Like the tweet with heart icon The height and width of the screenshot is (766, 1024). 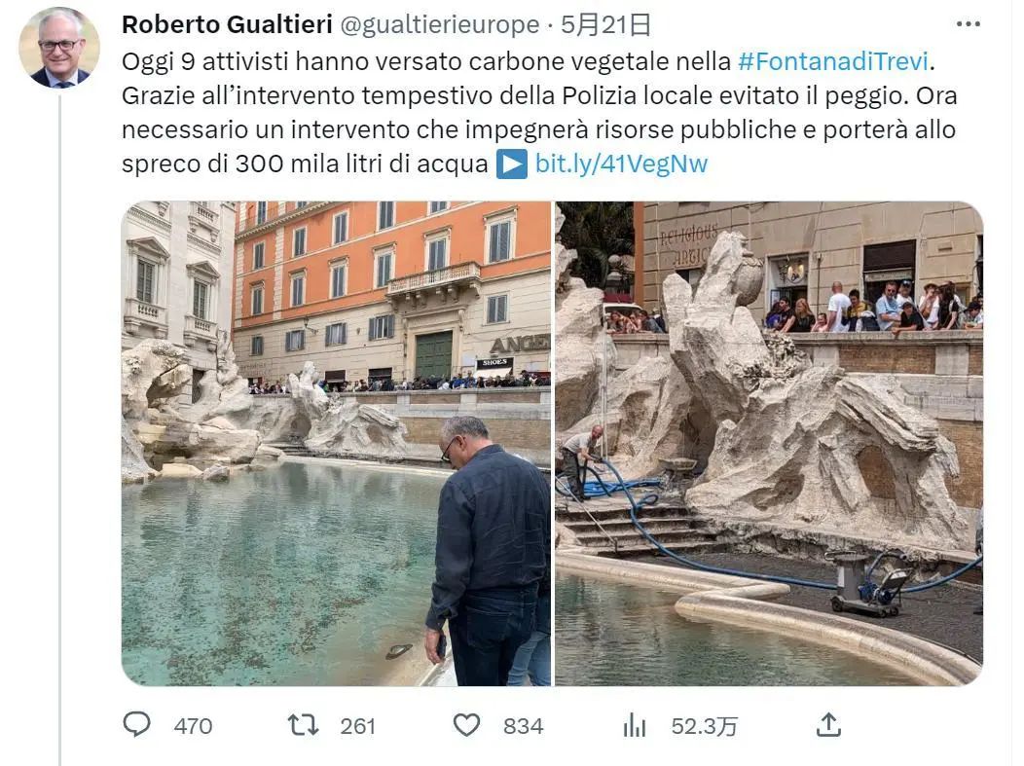[x=467, y=725]
